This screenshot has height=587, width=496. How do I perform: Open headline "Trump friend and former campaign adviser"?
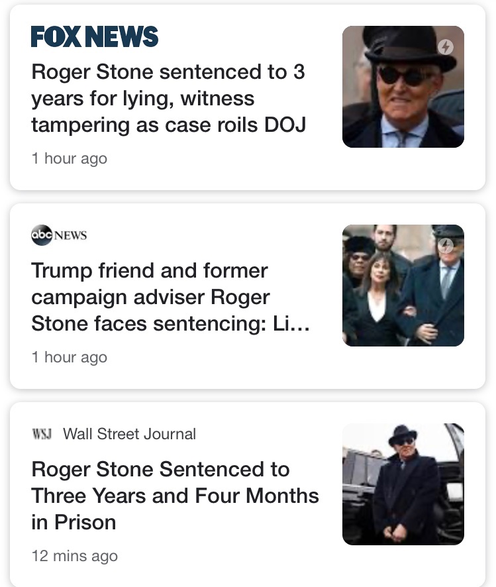(x=150, y=297)
